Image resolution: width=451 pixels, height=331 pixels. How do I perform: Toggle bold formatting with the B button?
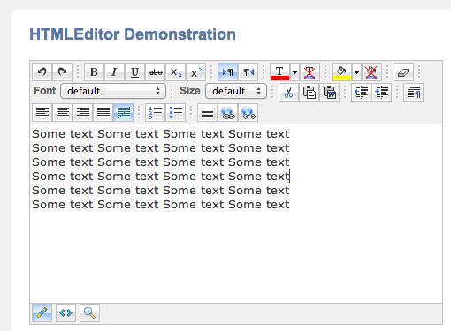[x=94, y=71]
